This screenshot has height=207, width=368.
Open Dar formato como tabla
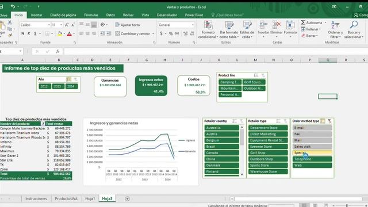(x=229, y=29)
